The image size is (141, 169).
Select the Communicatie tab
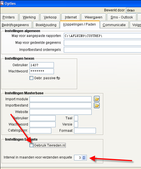coord(114,25)
